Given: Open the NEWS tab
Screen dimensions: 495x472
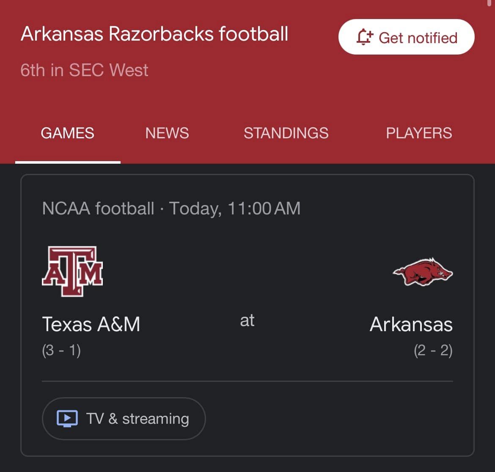Looking at the screenshot, I should pos(167,133).
